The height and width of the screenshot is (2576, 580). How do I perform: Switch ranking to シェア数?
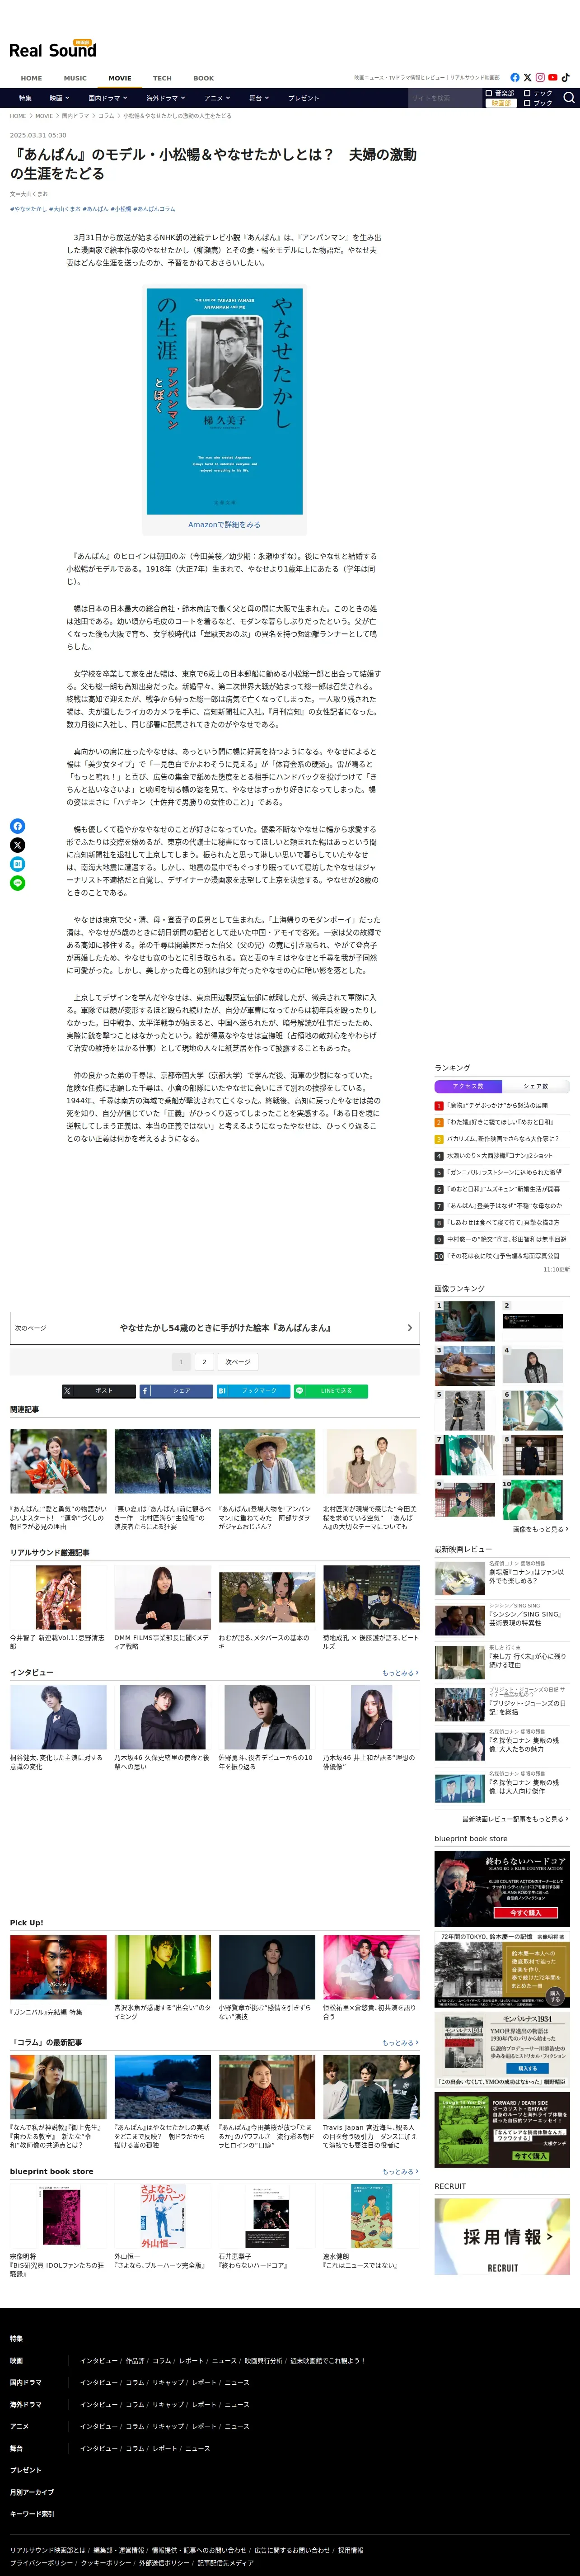tap(536, 1086)
